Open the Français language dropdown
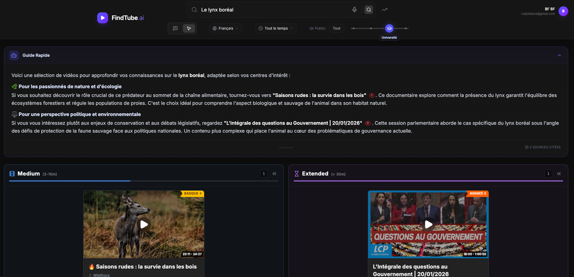Viewport: 574px width, 277px height. tap(225, 28)
